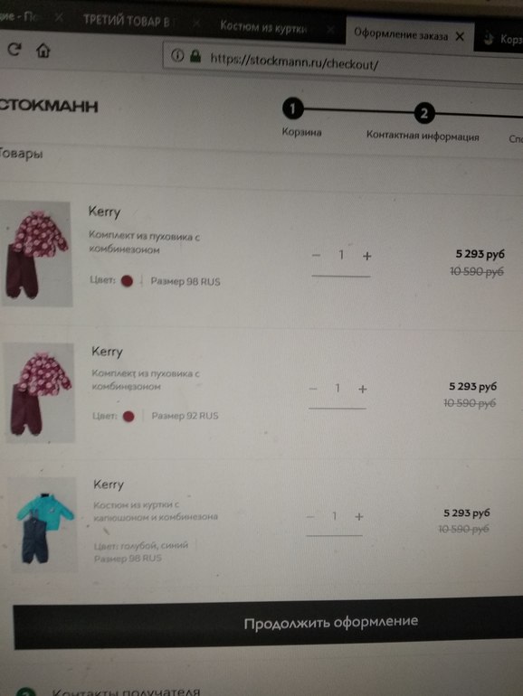
Task: Click the site info circle icon in address bar
Action: tap(177, 55)
